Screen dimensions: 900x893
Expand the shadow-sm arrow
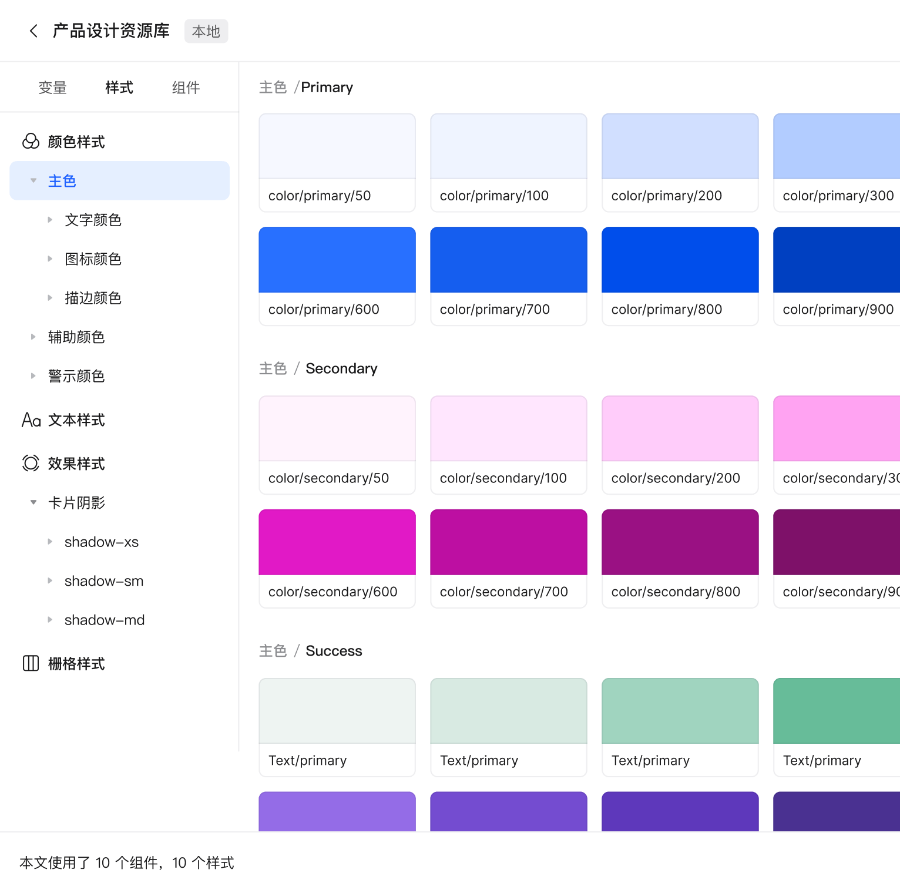click(x=50, y=580)
